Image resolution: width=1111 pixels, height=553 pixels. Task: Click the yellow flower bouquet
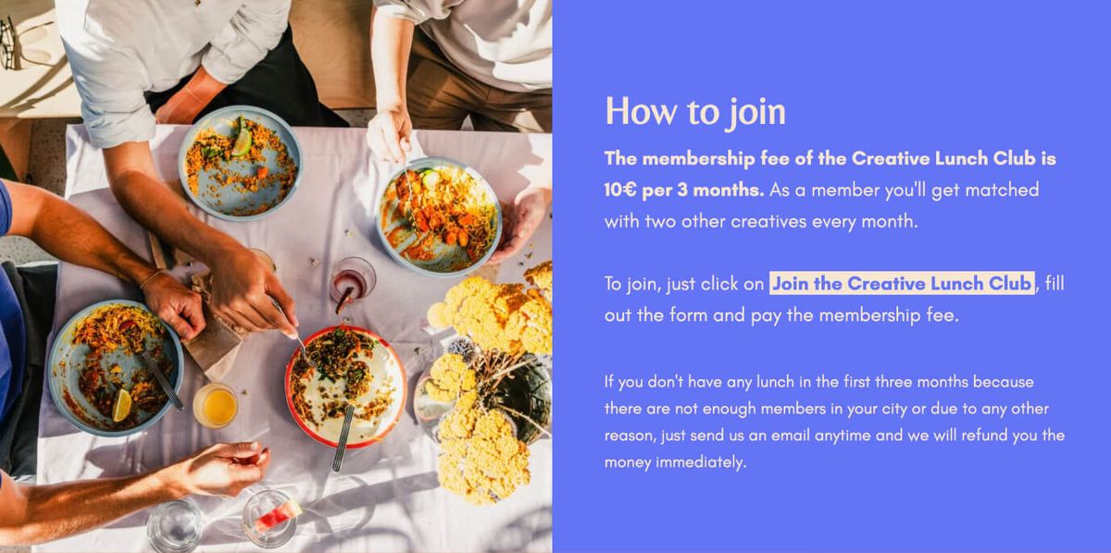point(488,379)
